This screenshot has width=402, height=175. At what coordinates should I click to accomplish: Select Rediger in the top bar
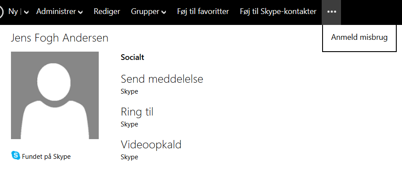[107, 12]
